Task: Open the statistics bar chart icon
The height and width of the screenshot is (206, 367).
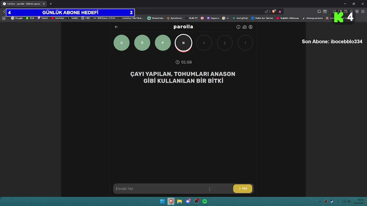Action: (244, 27)
